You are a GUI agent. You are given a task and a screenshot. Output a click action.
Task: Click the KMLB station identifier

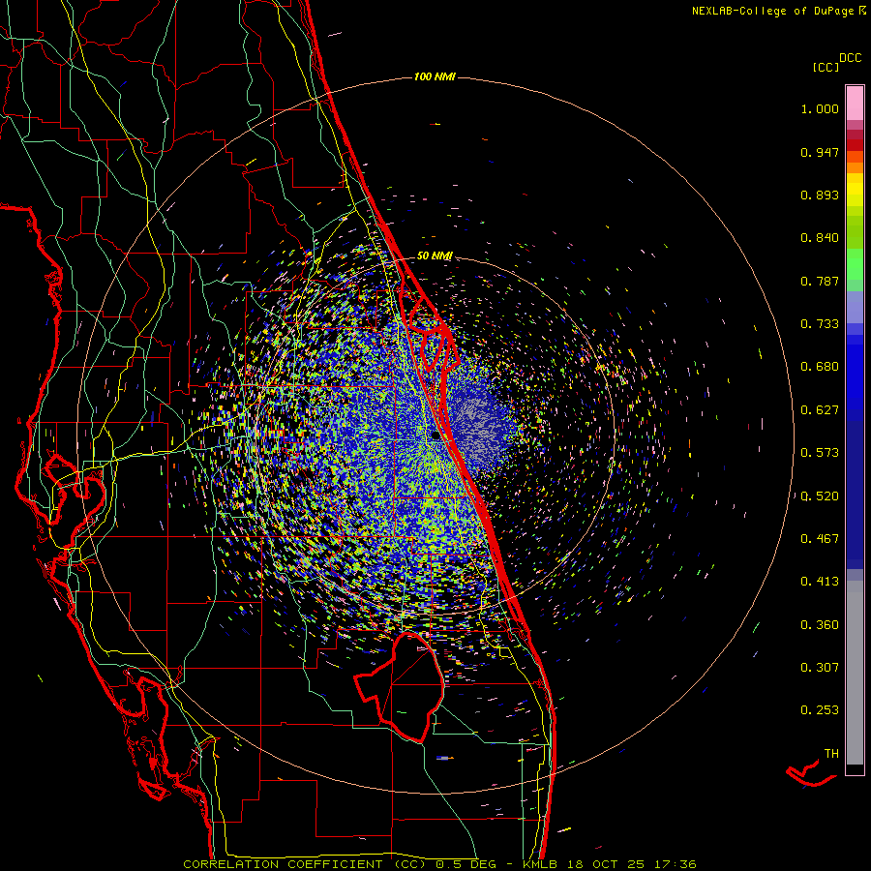tap(540, 864)
